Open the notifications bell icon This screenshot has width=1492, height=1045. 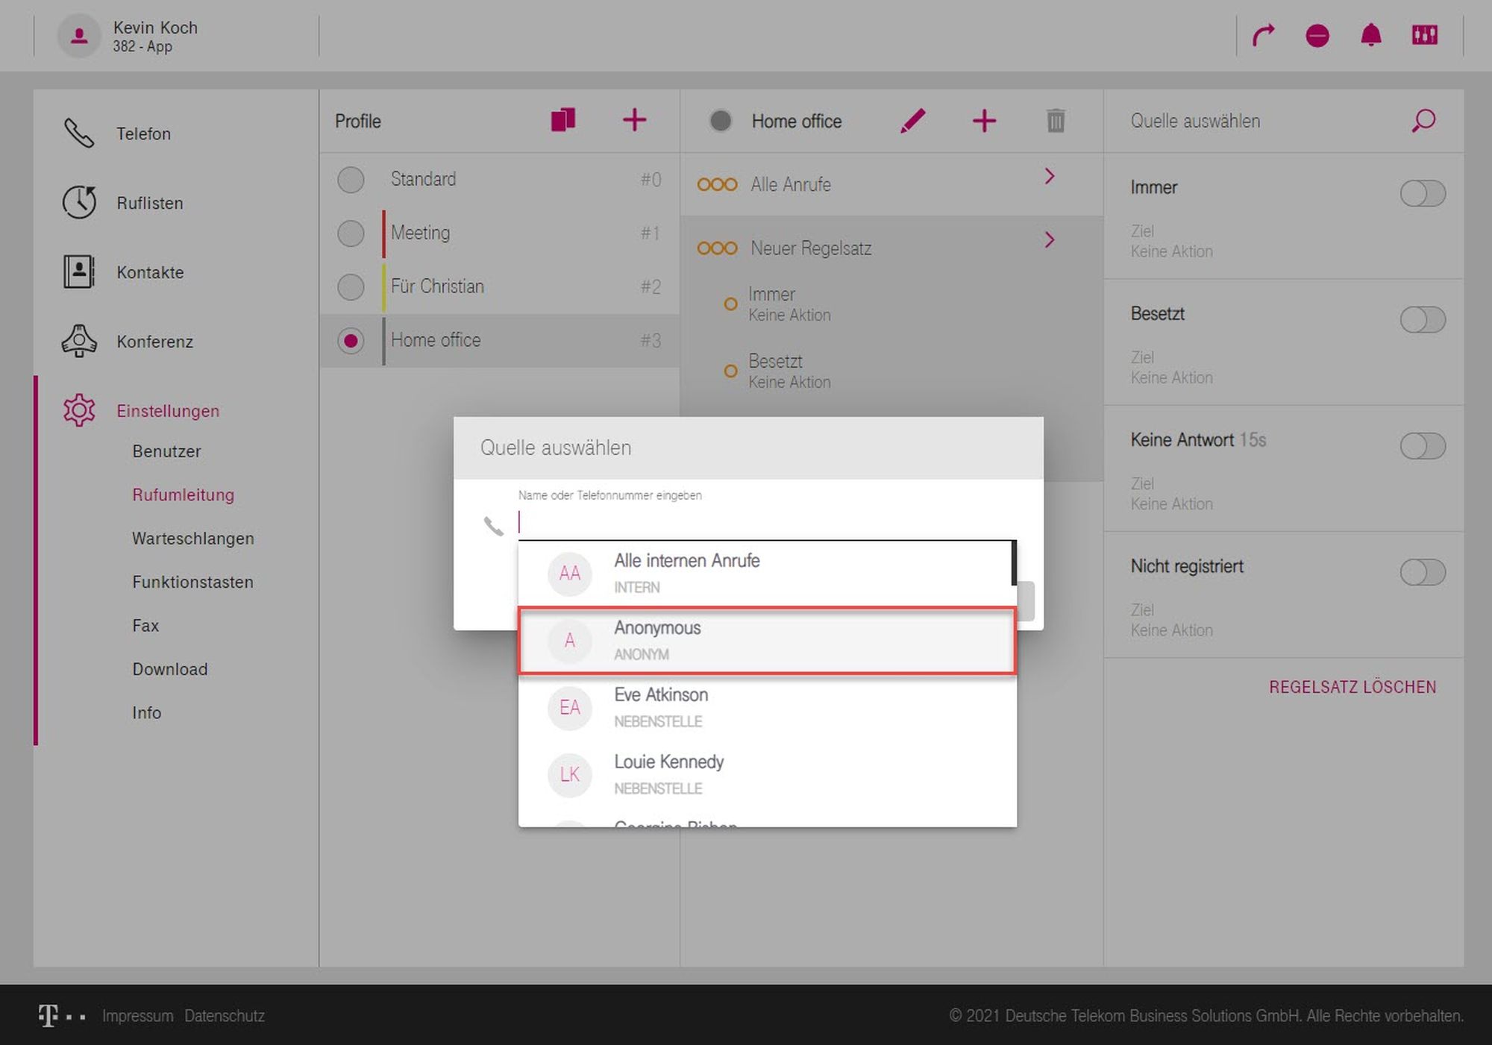[1370, 35]
